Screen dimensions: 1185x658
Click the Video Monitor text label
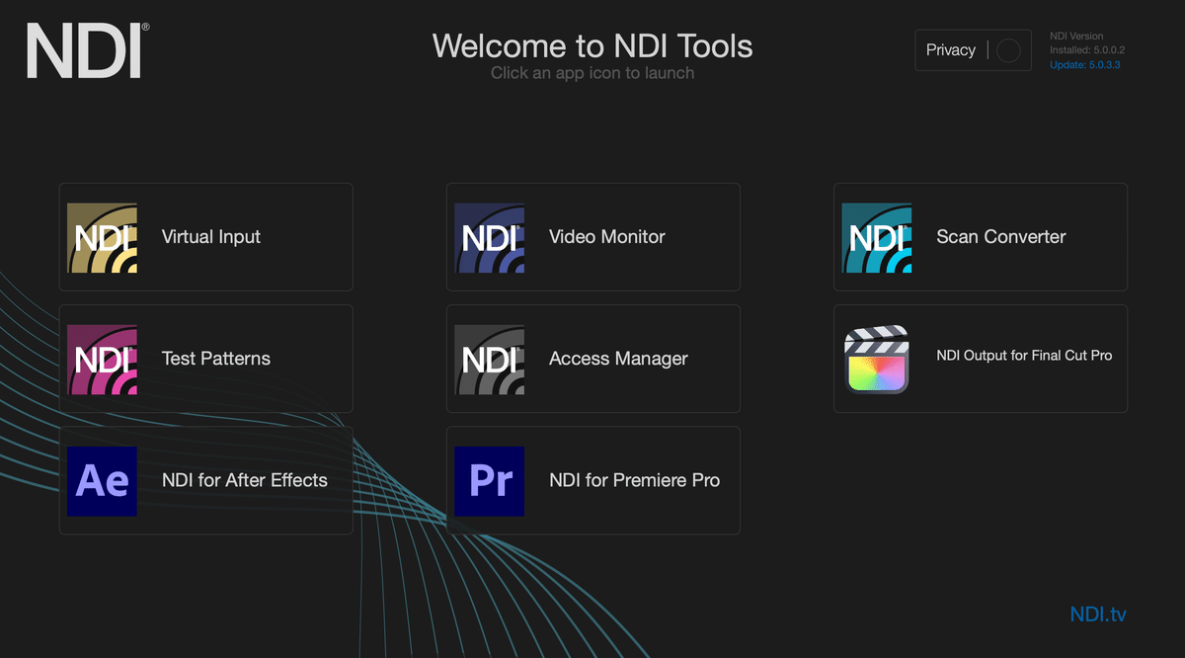(606, 237)
